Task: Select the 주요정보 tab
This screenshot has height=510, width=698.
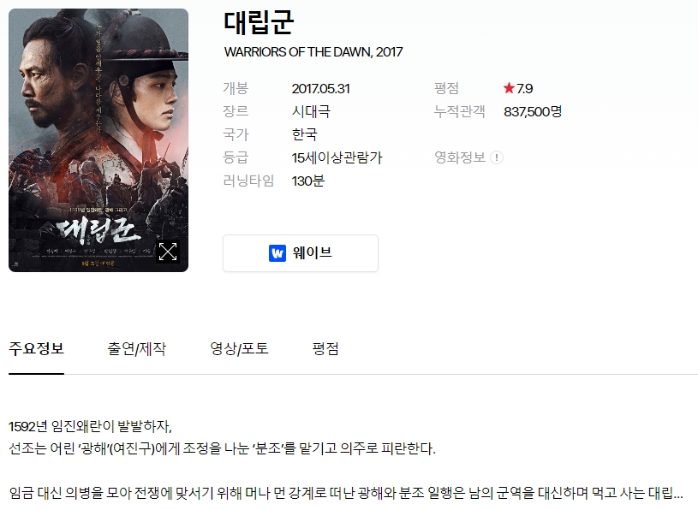Action: (37, 348)
